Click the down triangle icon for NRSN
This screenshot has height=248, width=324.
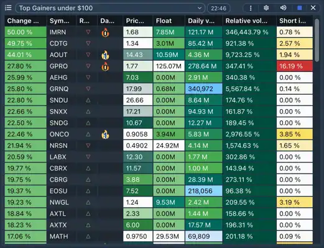(88, 146)
